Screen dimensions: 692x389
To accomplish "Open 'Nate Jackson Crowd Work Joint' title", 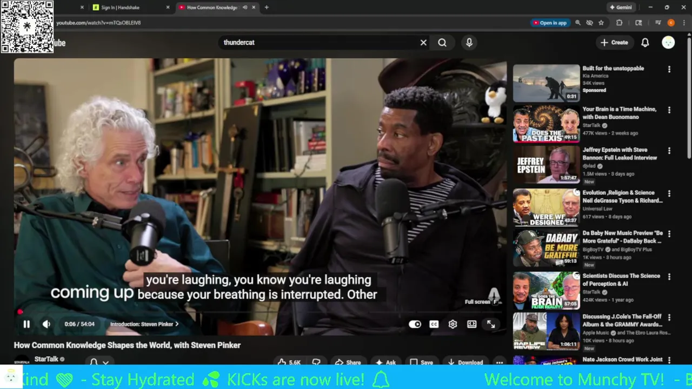I will click(x=622, y=359).
